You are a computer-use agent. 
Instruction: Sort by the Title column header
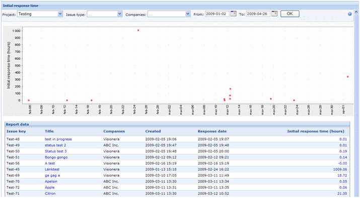49,131
